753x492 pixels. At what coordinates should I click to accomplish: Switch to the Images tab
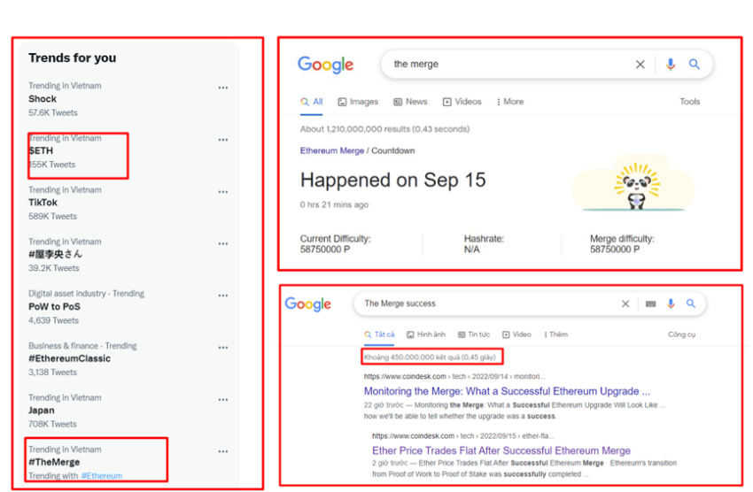click(358, 102)
